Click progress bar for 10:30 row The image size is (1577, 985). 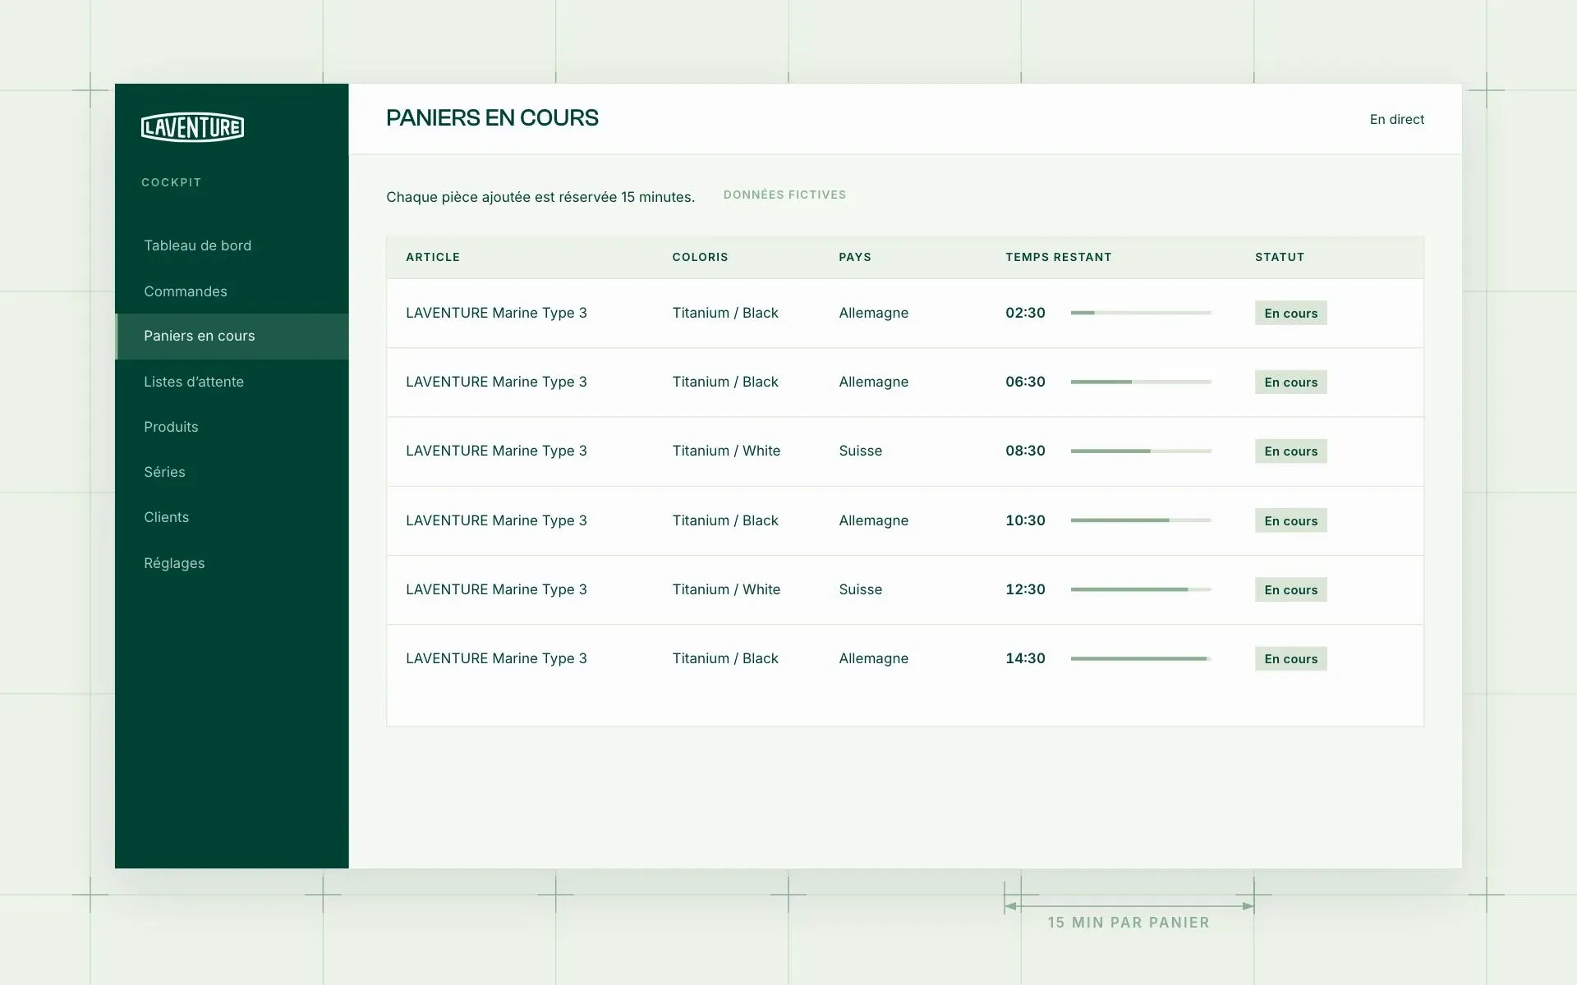pos(1141,520)
